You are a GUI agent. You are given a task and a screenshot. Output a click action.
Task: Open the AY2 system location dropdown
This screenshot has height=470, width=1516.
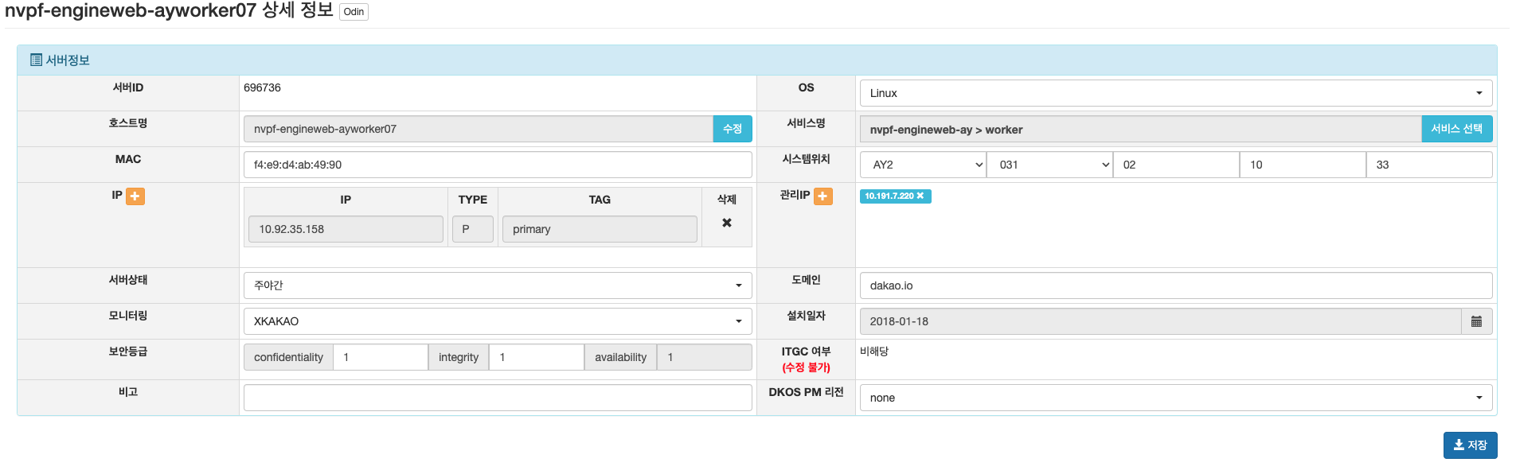924,165
